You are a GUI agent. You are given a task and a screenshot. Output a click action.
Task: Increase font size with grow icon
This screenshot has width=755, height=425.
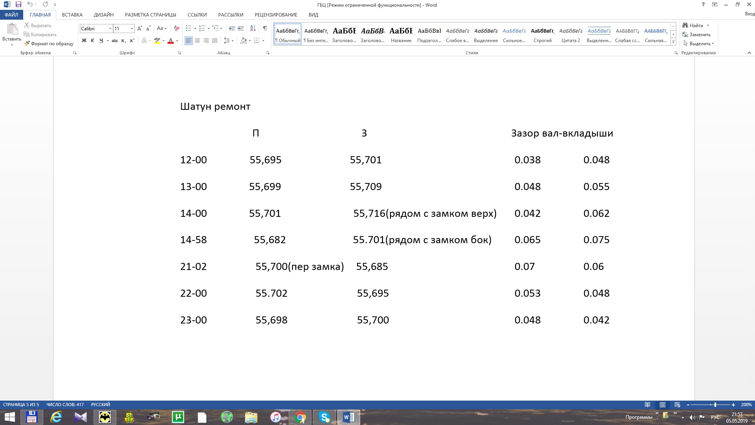pos(140,28)
